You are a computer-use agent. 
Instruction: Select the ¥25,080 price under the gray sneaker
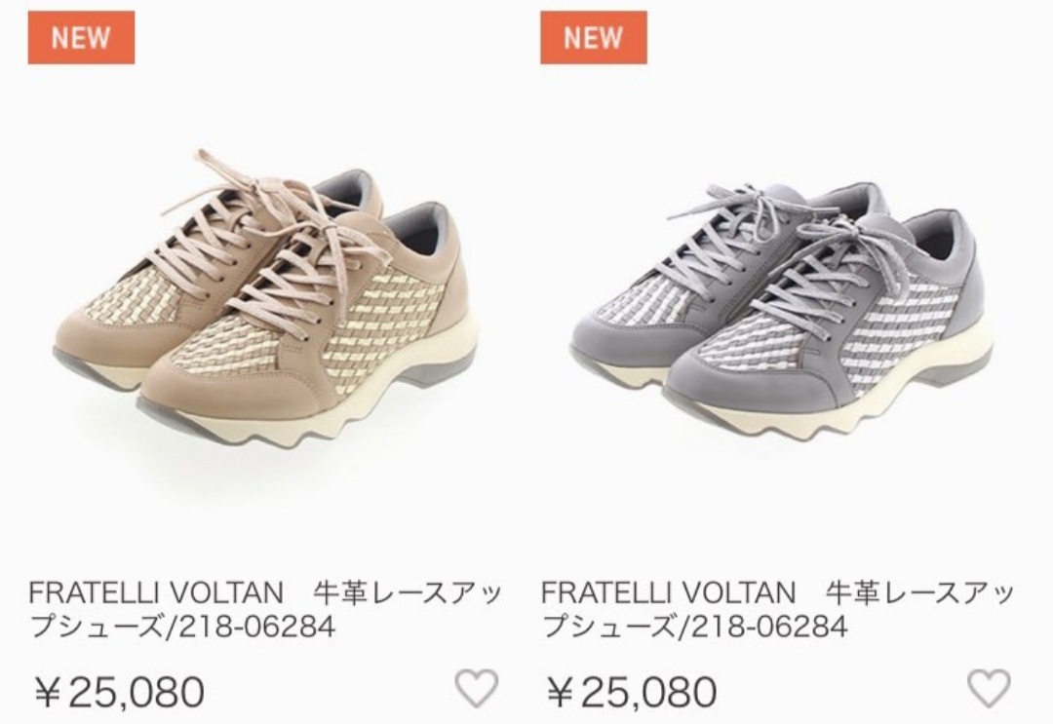click(x=632, y=691)
